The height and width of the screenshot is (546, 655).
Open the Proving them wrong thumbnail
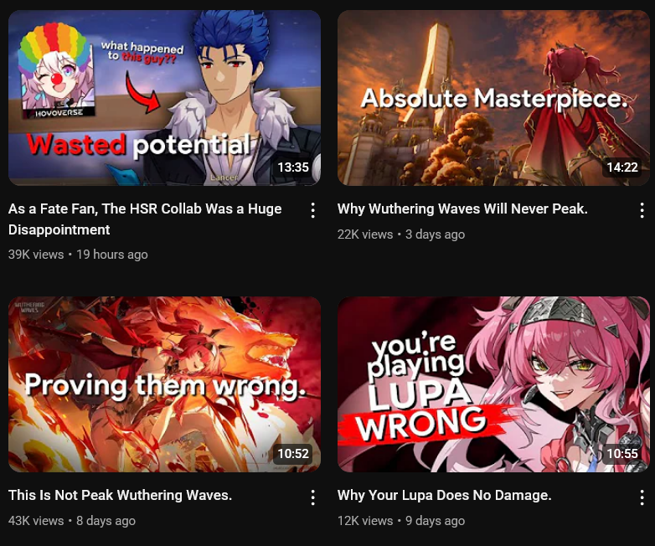tap(164, 384)
